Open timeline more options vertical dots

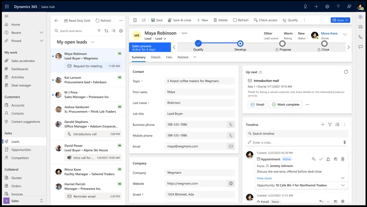click(x=344, y=125)
